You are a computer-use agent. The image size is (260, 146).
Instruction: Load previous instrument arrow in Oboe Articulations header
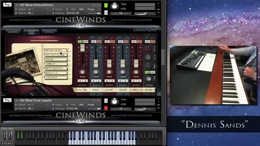[x=94, y=5]
